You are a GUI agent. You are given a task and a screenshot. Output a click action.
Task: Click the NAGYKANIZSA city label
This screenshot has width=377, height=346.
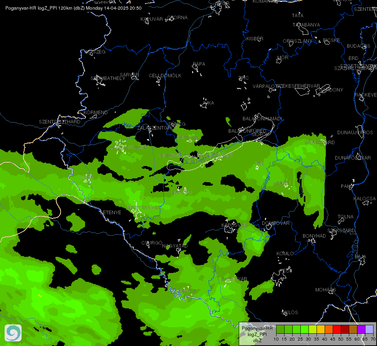[144, 208]
